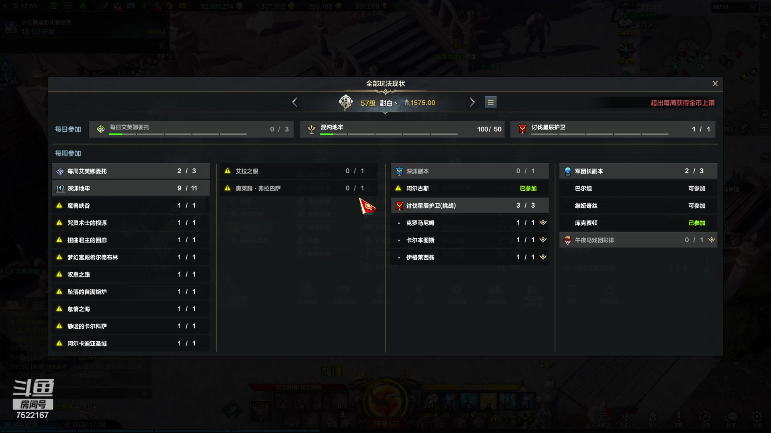Click the 讨伐星辰护卫 daily icon
The width and height of the screenshot is (771, 433).
point(522,129)
